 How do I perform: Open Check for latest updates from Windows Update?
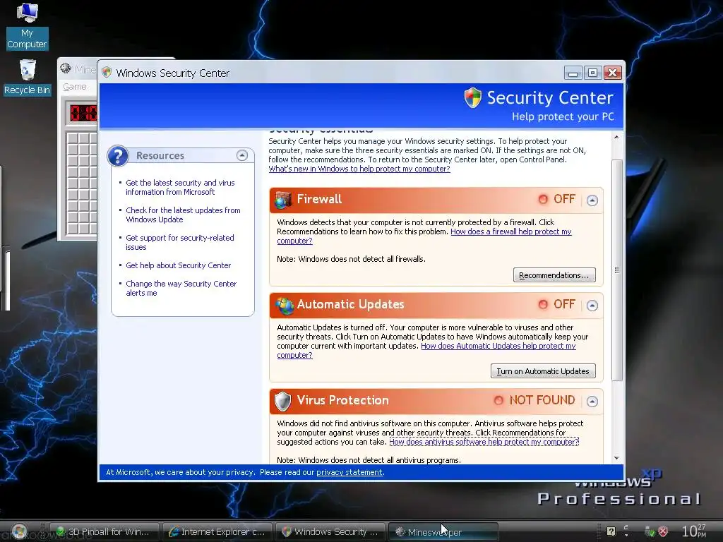(183, 215)
